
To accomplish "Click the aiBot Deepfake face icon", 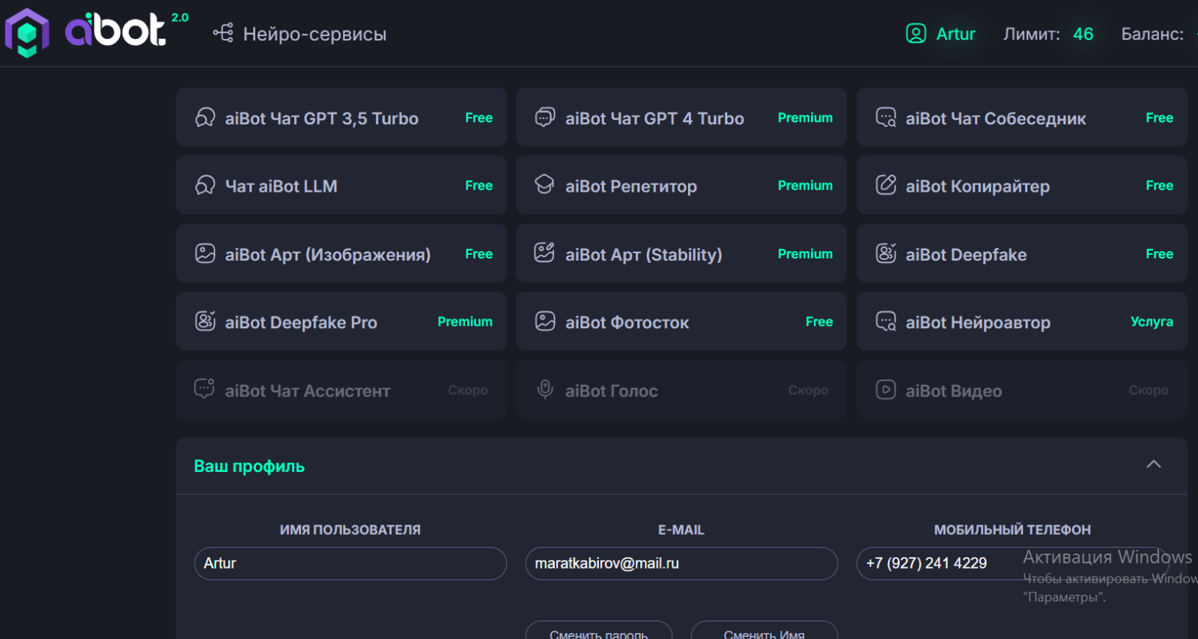I will [886, 253].
